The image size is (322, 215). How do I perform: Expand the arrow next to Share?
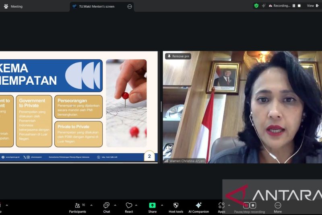pos(162,205)
